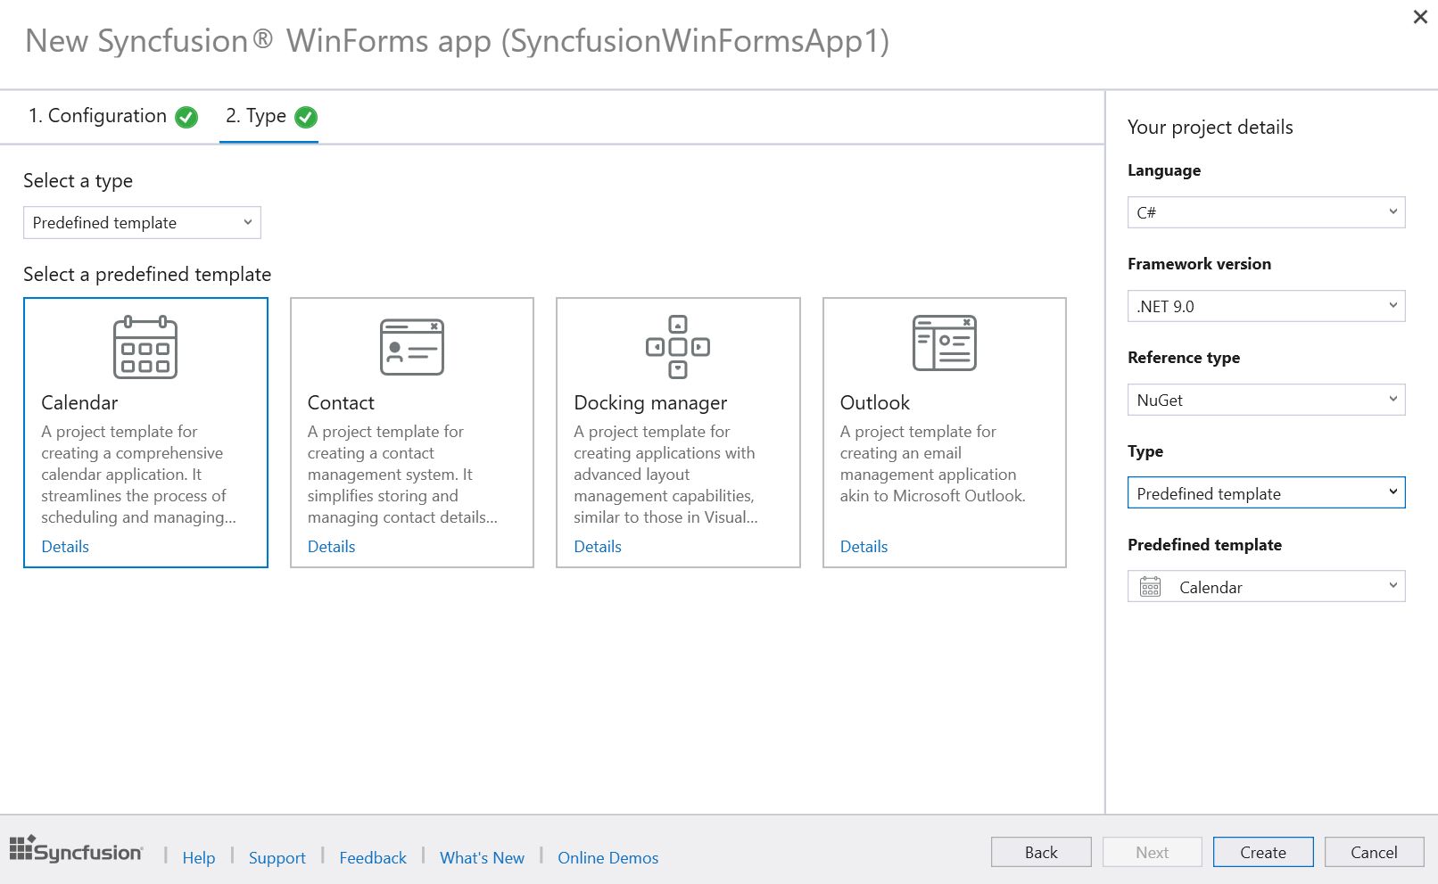Open the Reference type NuGet dropdown

click(x=1266, y=400)
